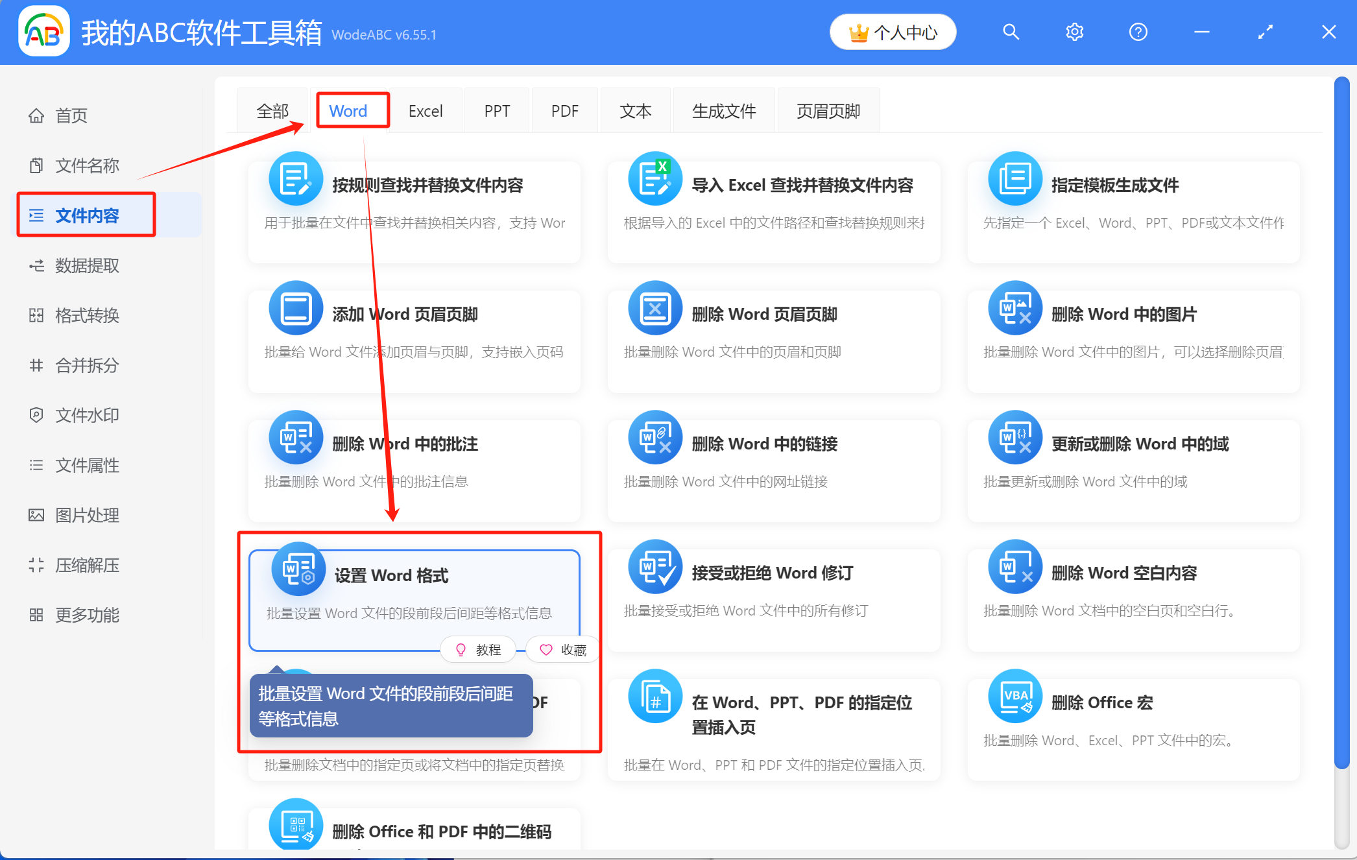Click the 教程 button on 设置 Word 格式 card

(x=478, y=649)
